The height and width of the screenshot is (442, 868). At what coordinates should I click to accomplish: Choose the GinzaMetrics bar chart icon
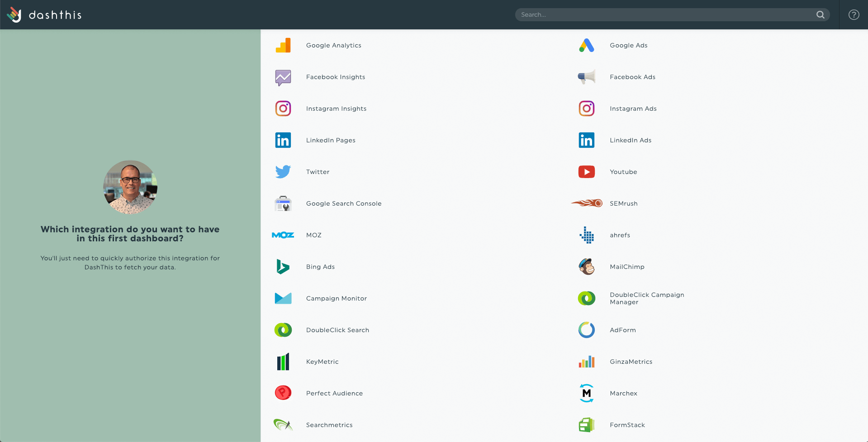587,362
